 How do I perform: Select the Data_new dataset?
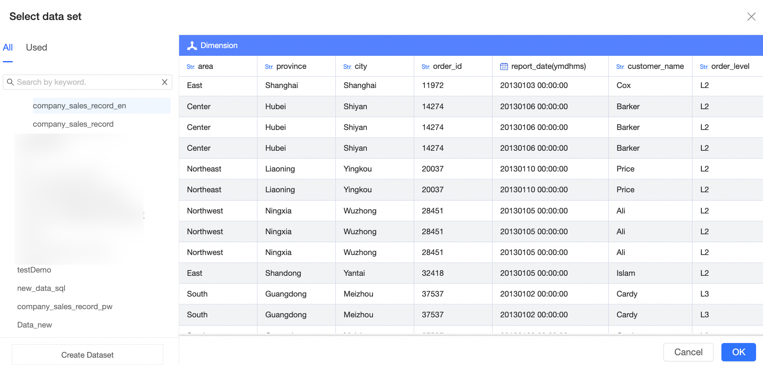pos(34,325)
